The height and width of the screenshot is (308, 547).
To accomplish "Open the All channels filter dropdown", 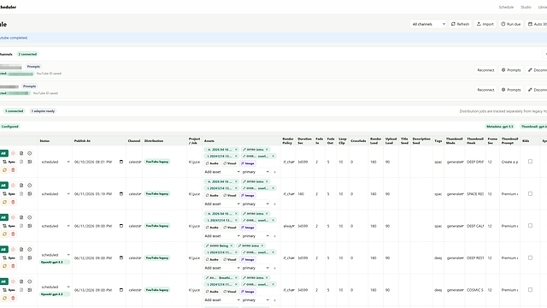I will coord(428,24).
